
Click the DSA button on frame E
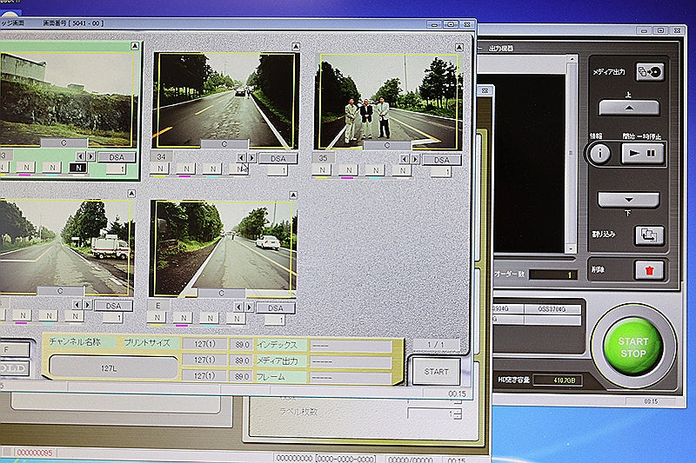(x=276, y=308)
